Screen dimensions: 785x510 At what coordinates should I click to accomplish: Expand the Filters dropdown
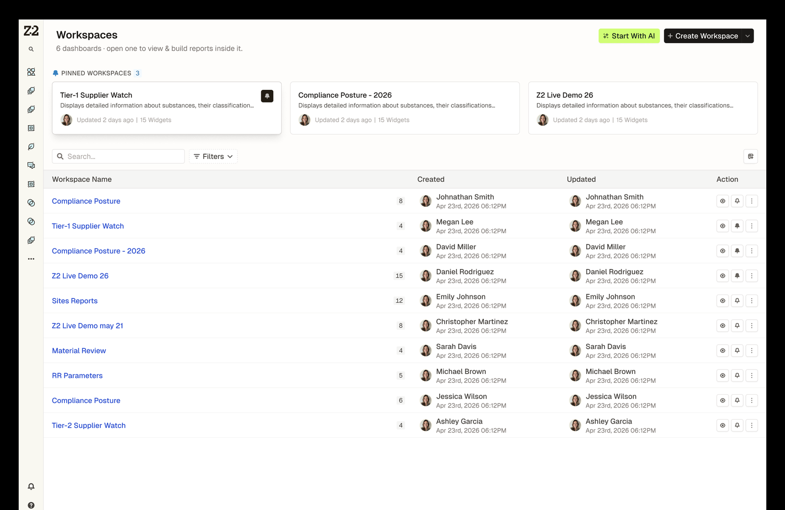(x=213, y=157)
